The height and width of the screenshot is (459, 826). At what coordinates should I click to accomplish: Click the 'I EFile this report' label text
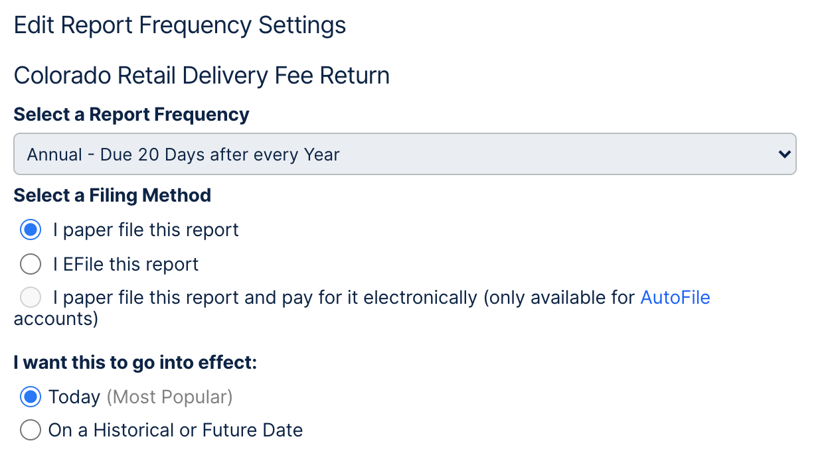tap(125, 265)
